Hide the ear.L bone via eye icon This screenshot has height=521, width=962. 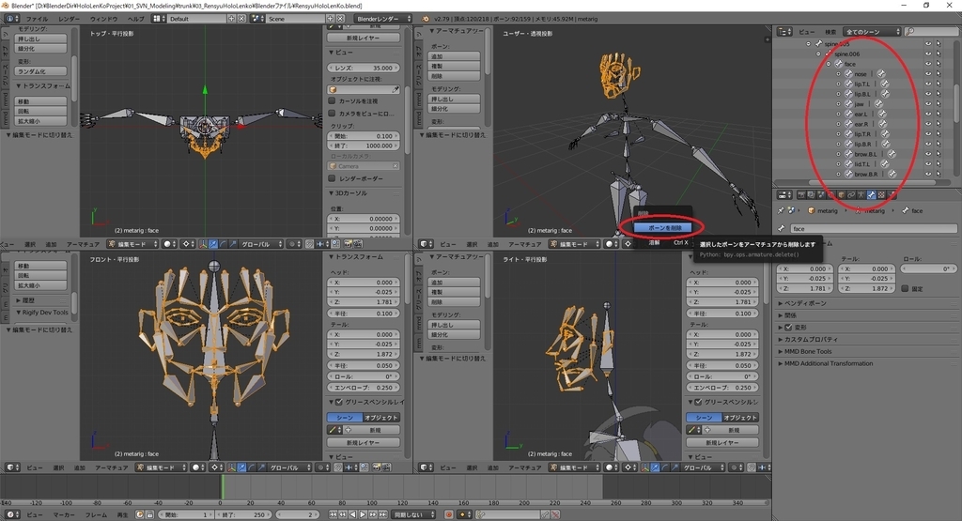[928, 114]
